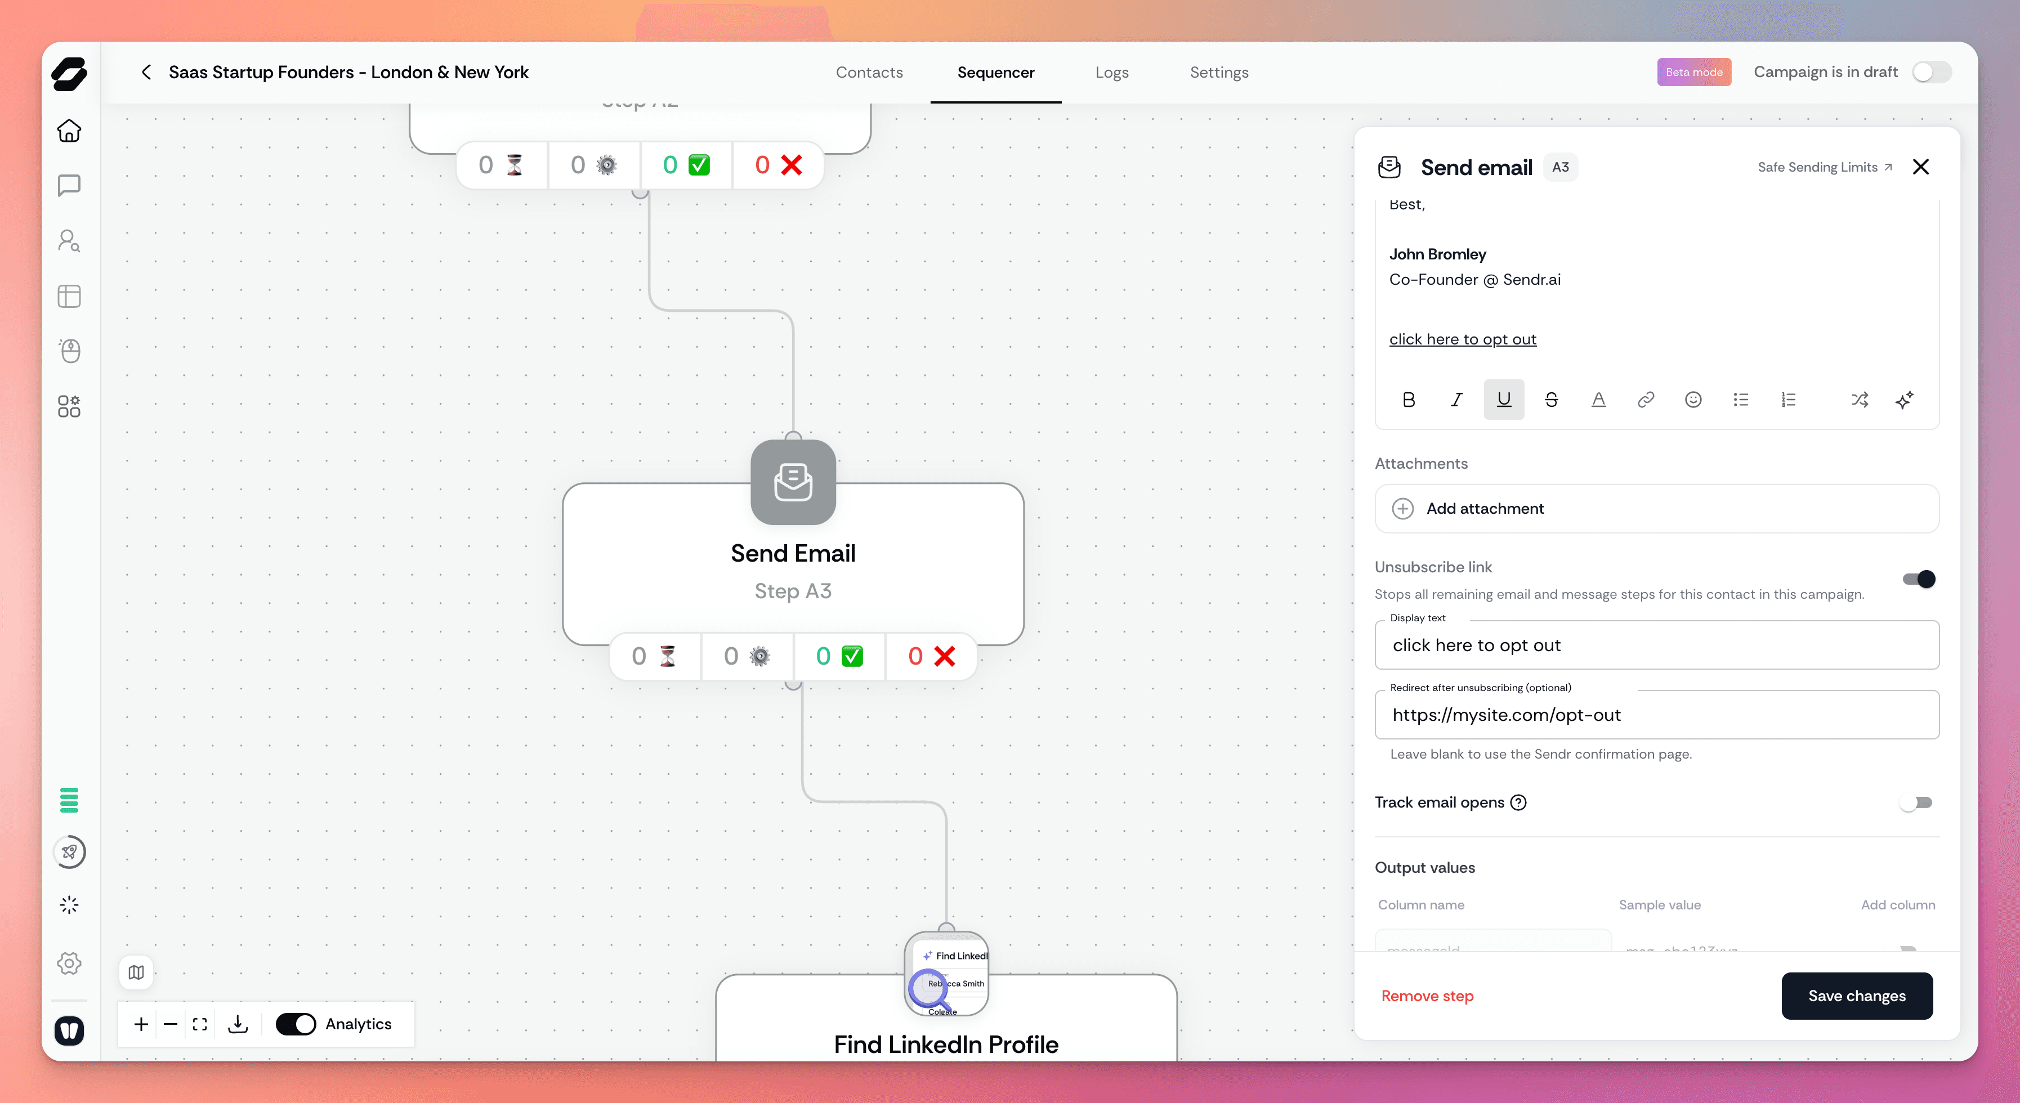Click the sparkle burst sidebar icon
2020x1103 pixels.
click(69, 905)
